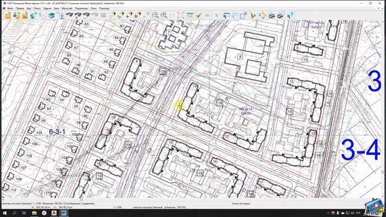386x217 pixels.
Task: Click the orange pointer tool icon
Action: click(x=253, y=16)
